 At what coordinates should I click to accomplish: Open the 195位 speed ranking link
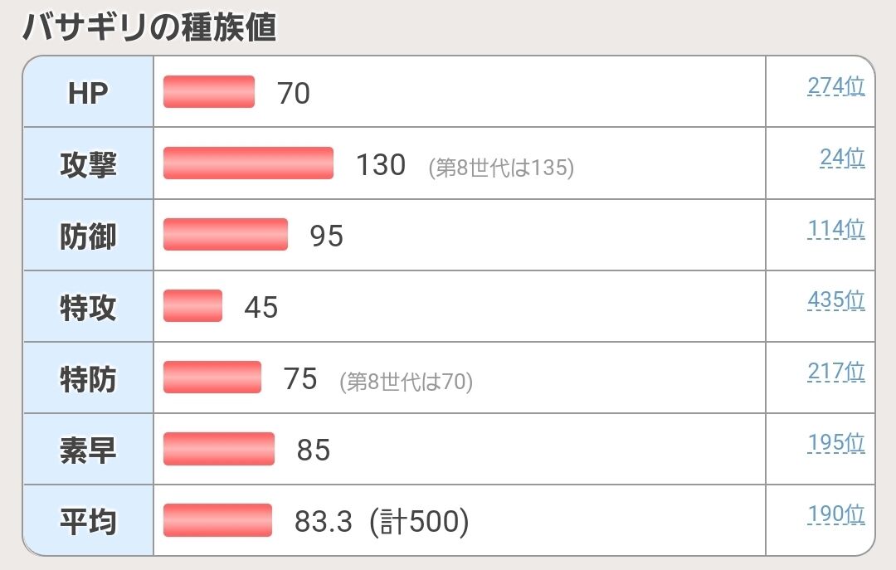(x=836, y=444)
